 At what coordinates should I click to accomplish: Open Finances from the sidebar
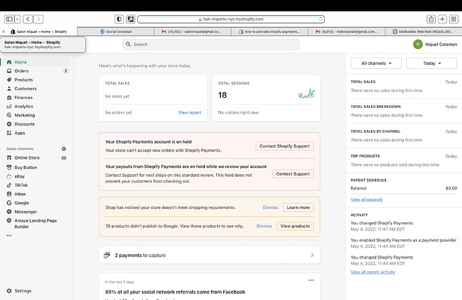point(23,98)
